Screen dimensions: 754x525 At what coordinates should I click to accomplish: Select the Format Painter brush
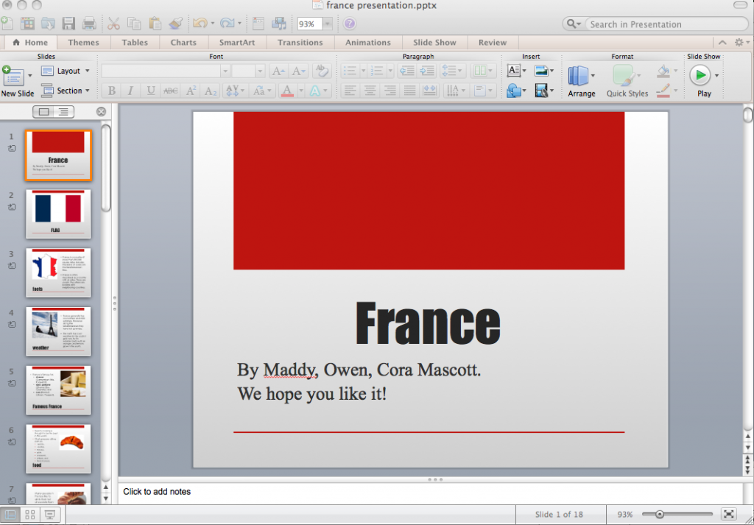click(175, 23)
